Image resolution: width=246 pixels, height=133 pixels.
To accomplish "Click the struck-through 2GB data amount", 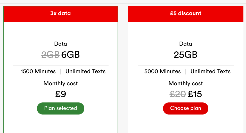I will coord(51,55).
